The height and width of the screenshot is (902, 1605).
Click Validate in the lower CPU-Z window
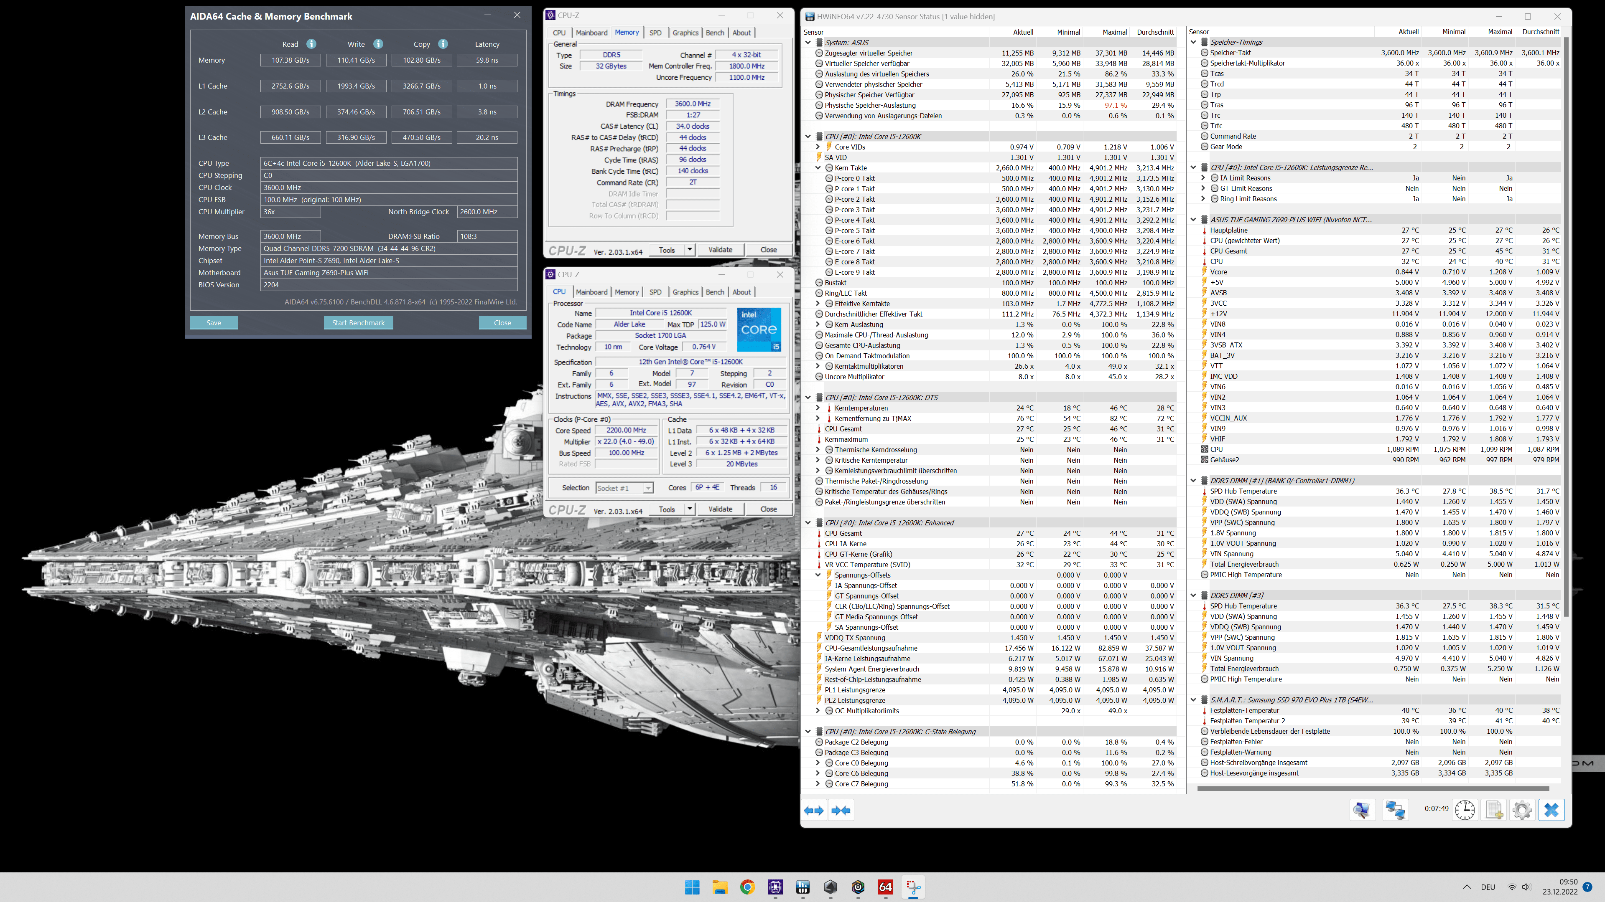click(x=720, y=509)
